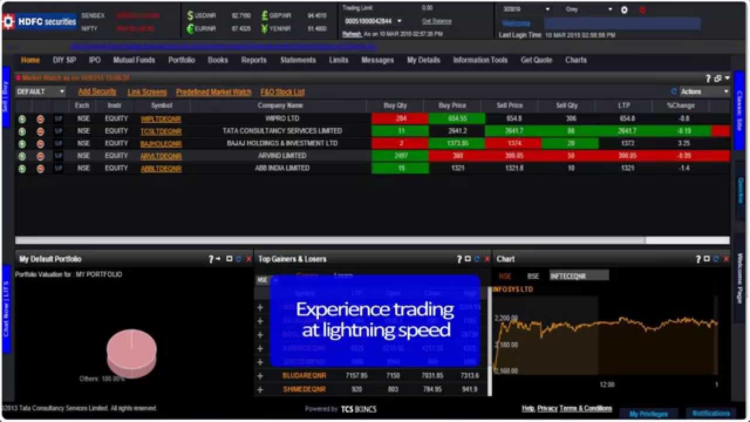The height and width of the screenshot is (422, 750).
Task: Open the Chat Now side tab
Action: (x=6, y=309)
